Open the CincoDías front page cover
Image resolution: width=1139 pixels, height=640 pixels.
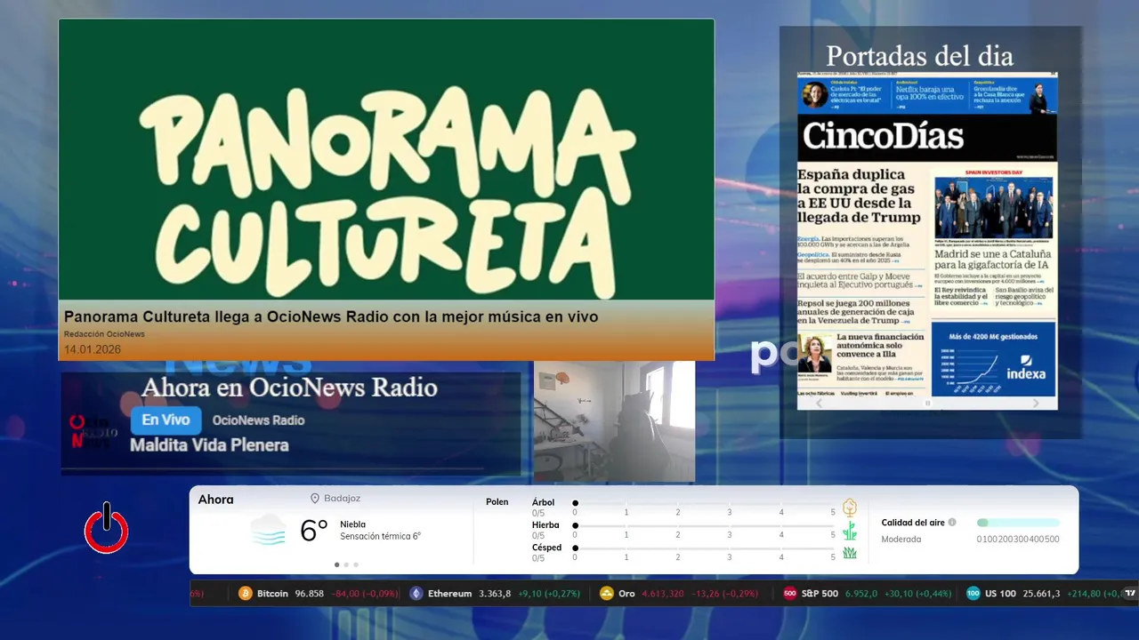point(927,234)
